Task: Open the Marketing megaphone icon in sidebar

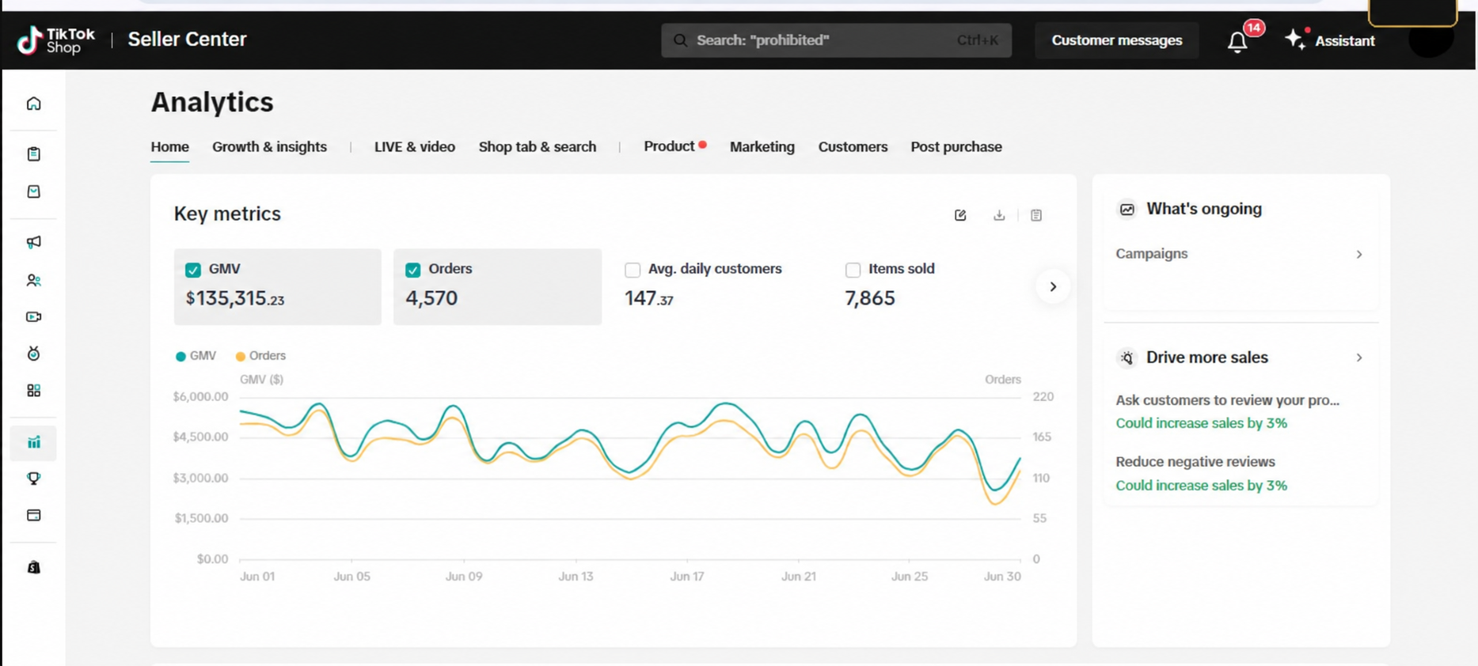Action: pos(33,242)
